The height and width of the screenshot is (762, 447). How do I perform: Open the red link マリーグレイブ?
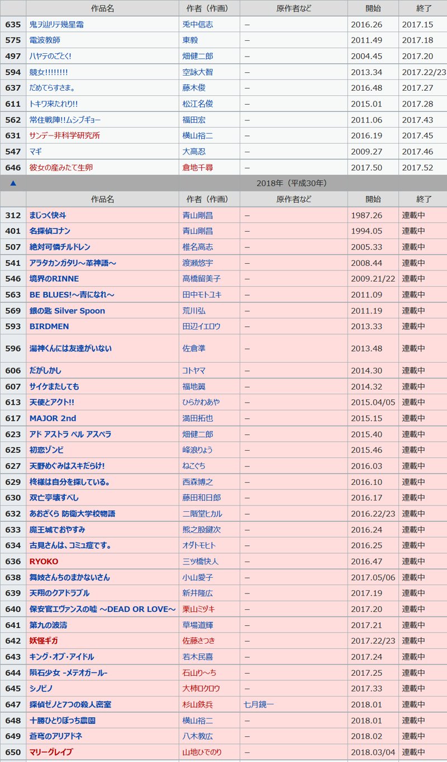coord(51,752)
